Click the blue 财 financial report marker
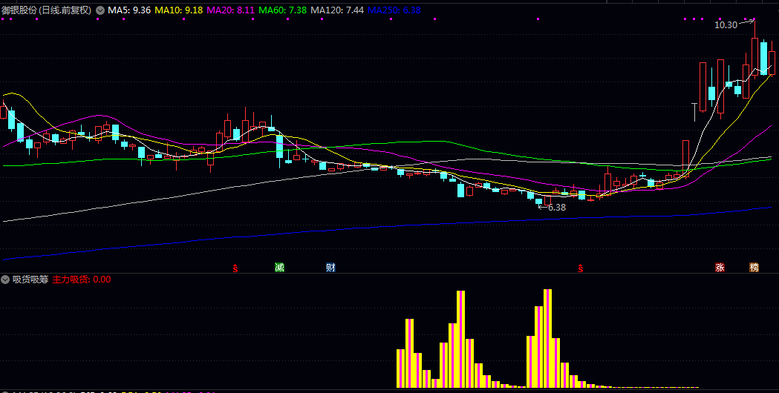Viewport: 779px width, 393px height. coord(330,267)
